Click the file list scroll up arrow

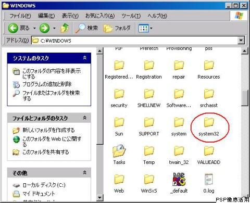245,51
